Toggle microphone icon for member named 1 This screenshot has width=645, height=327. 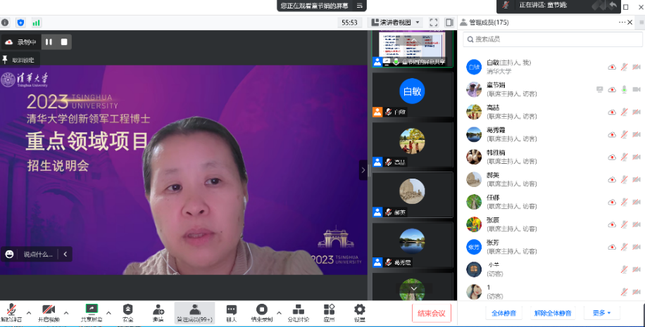tap(624, 292)
